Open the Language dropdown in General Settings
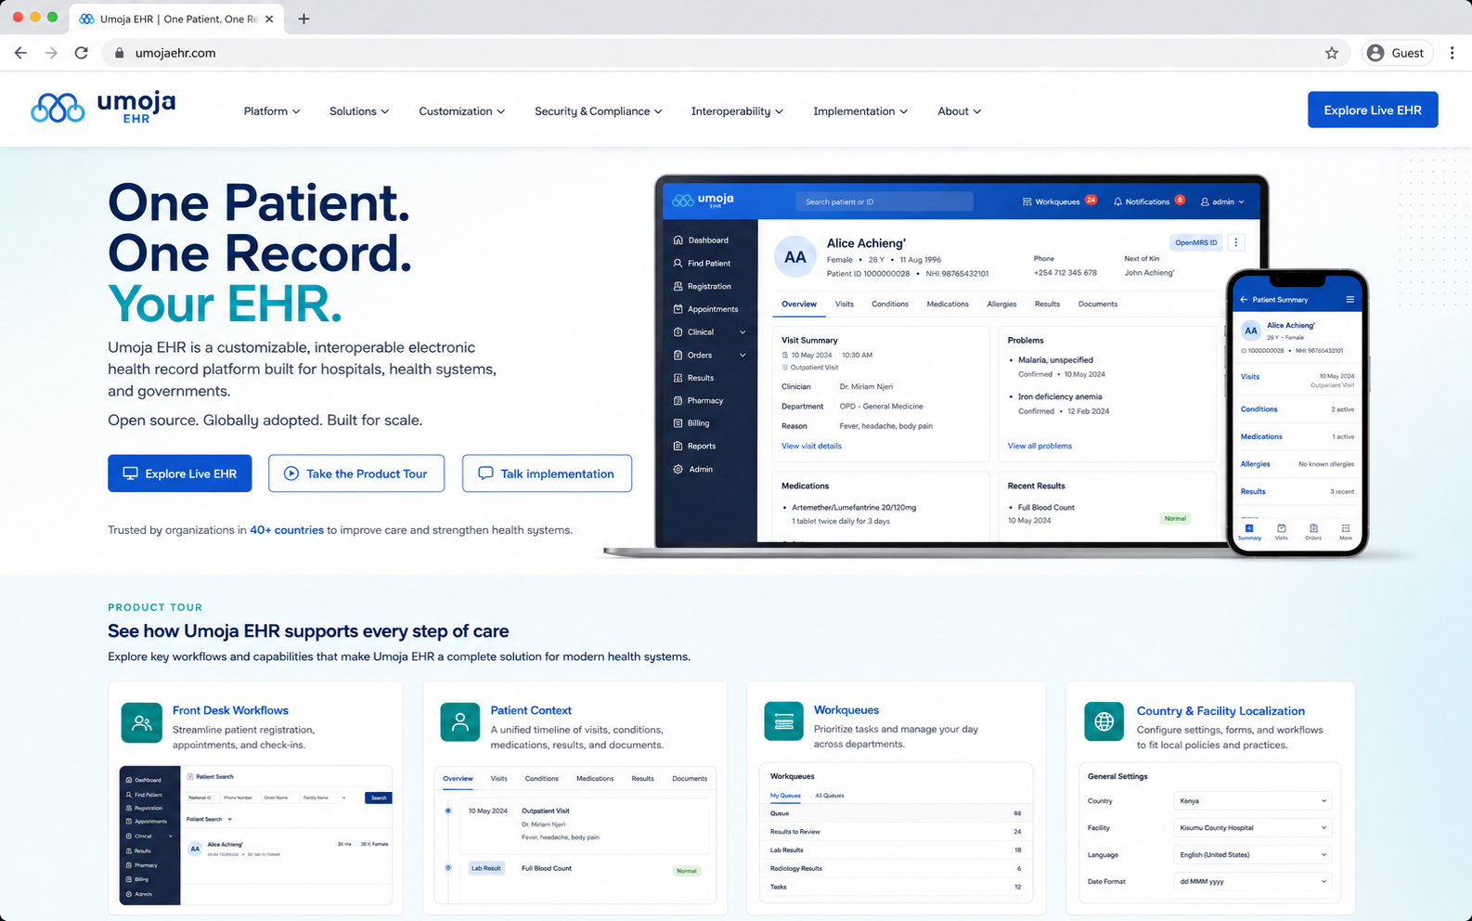 pos(1252,855)
